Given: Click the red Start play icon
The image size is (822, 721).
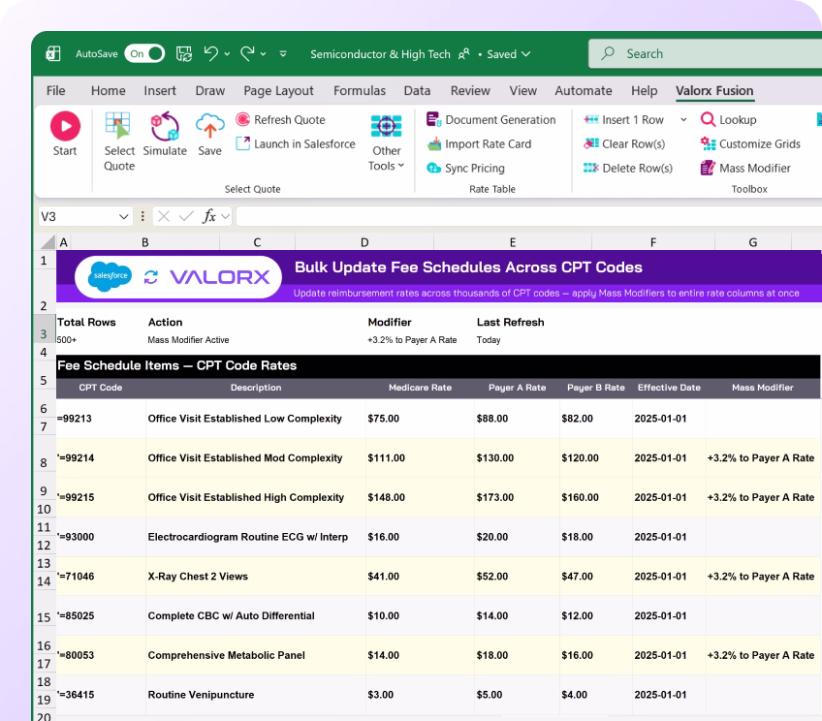Looking at the screenshot, I should (x=65, y=126).
